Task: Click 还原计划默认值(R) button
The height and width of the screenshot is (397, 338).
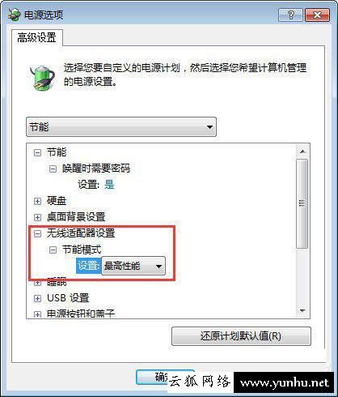Action: 241,336
